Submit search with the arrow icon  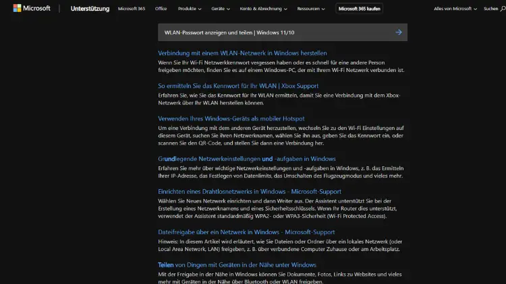(399, 32)
